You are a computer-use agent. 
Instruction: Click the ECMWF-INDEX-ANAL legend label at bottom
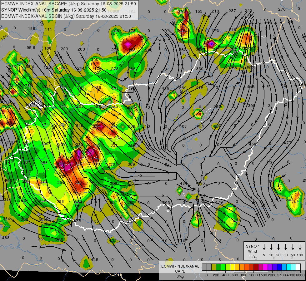click(180, 266)
